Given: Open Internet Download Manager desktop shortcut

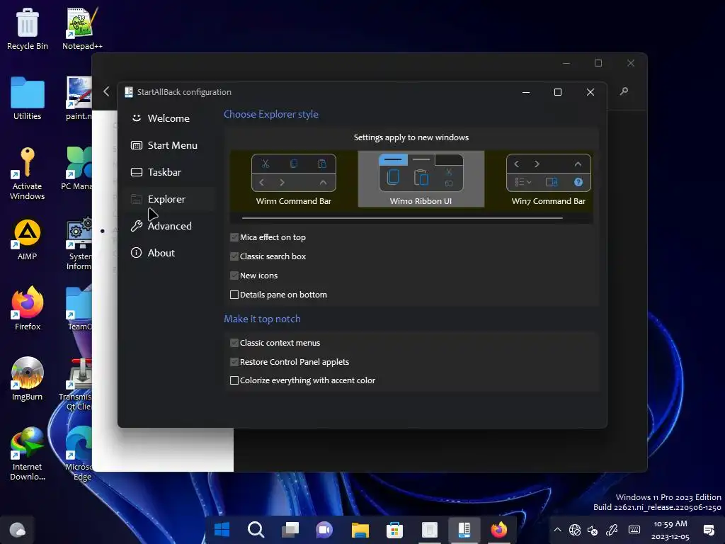Looking at the screenshot, I should (28, 454).
